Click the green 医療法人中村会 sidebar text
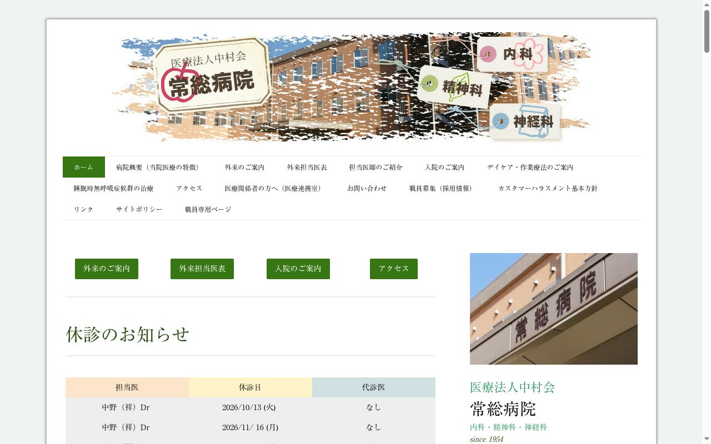Viewport: 711px width, 444px height. pyautogui.click(x=513, y=387)
